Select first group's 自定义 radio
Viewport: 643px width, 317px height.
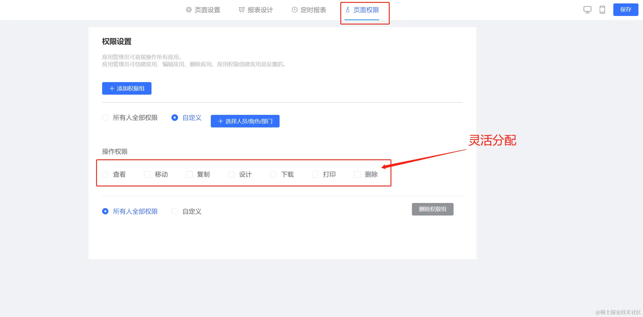(175, 118)
